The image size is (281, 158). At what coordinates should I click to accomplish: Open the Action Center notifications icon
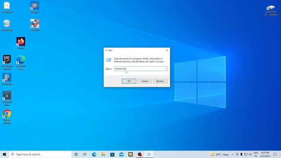tap(275, 154)
